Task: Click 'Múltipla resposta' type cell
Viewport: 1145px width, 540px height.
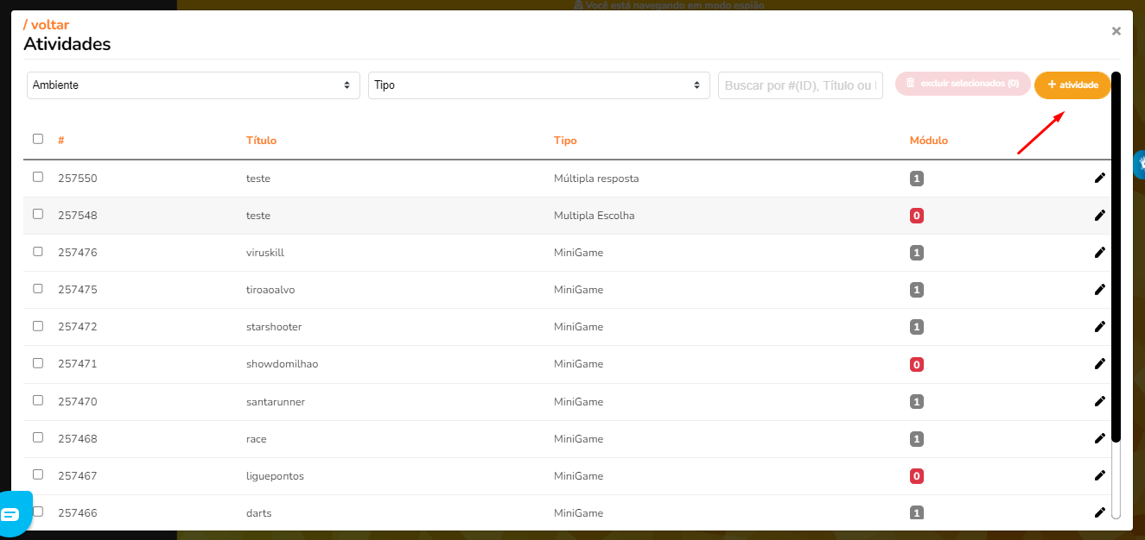Action: tap(596, 179)
